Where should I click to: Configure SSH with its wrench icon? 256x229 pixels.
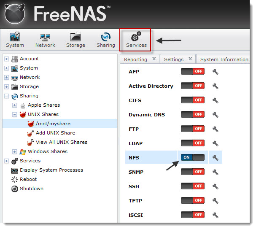pos(216,186)
